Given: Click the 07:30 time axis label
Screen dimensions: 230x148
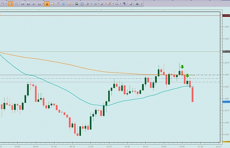Looking at the screenshot, I should [54, 147].
